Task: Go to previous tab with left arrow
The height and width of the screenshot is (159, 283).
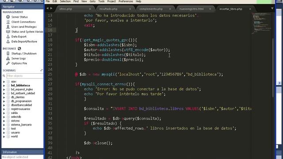Action: [47, 8]
